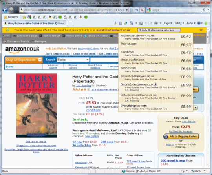Click See Details delivery link
This screenshot has width=212, height=175.
point(92,136)
